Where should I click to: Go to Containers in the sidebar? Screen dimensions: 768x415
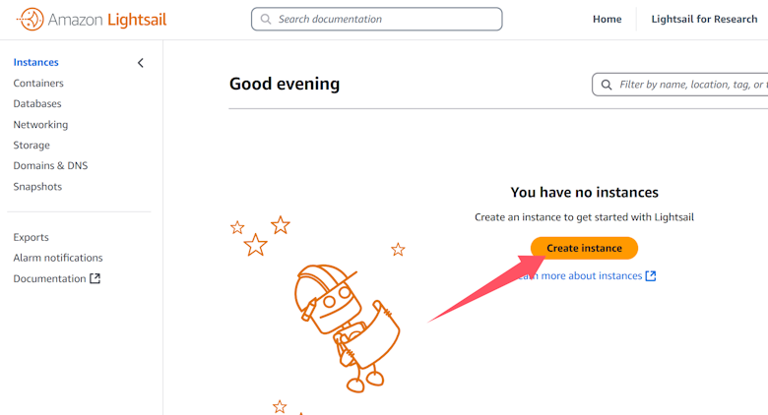point(38,84)
